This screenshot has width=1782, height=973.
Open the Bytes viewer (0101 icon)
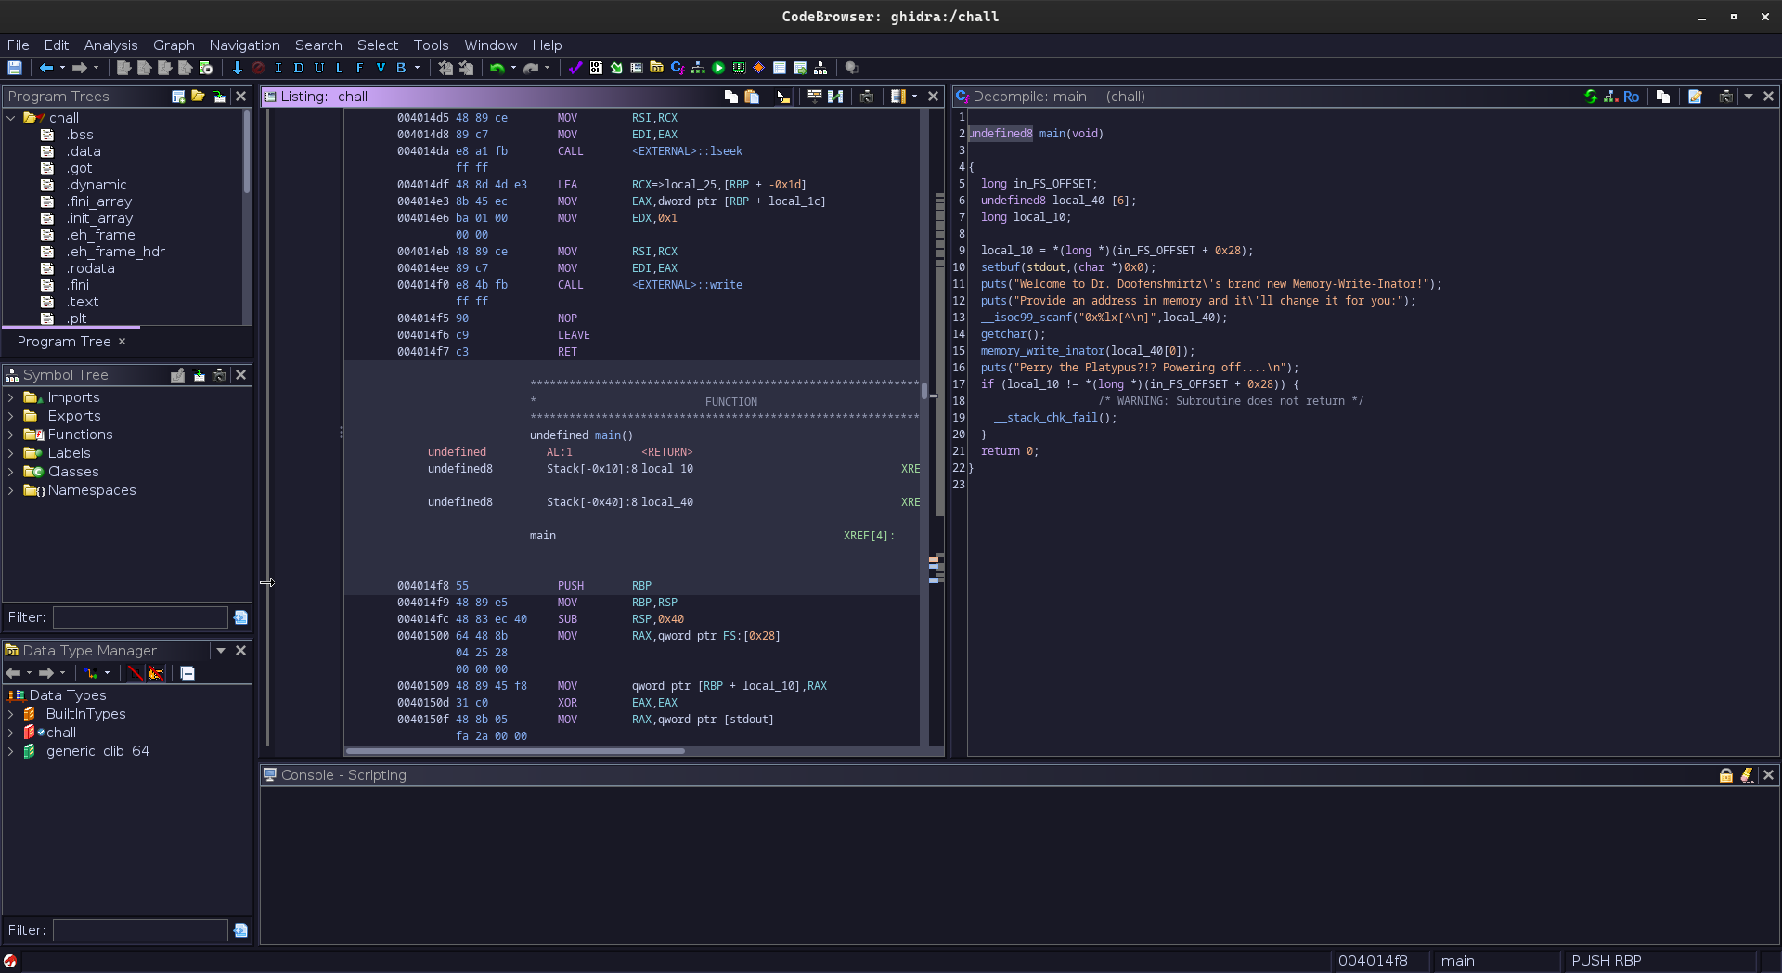pos(596,68)
